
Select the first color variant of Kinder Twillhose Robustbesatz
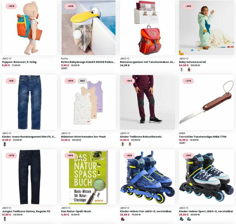[123, 144]
